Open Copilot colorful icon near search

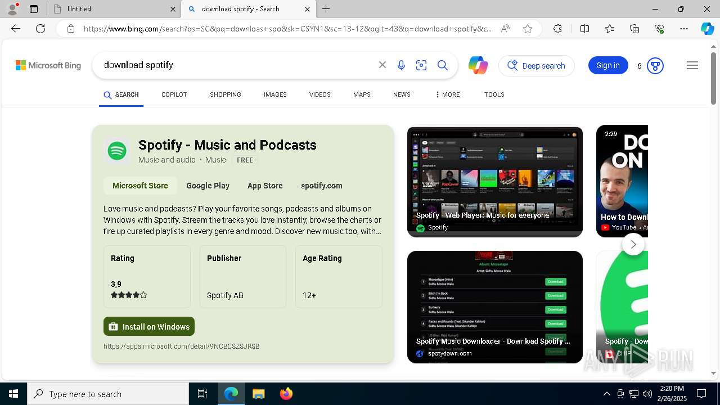click(x=478, y=65)
